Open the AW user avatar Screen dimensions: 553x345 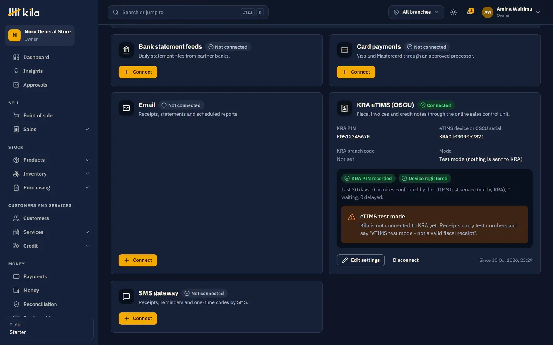[488, 12]
